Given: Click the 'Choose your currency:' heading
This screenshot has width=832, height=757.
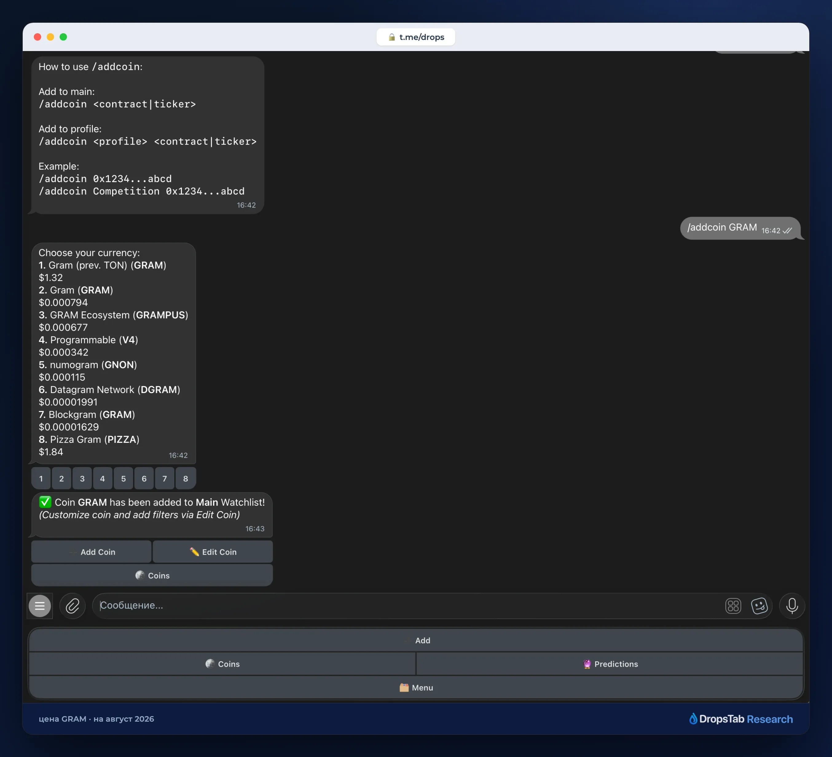Looking at the screenshot, I should coord(89,253).
